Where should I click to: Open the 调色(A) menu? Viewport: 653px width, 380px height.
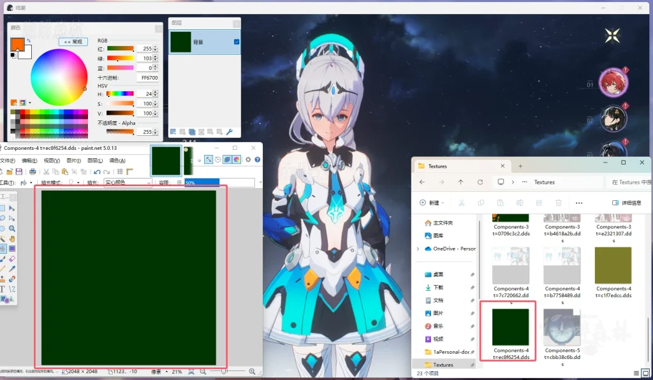coord(117,161)
